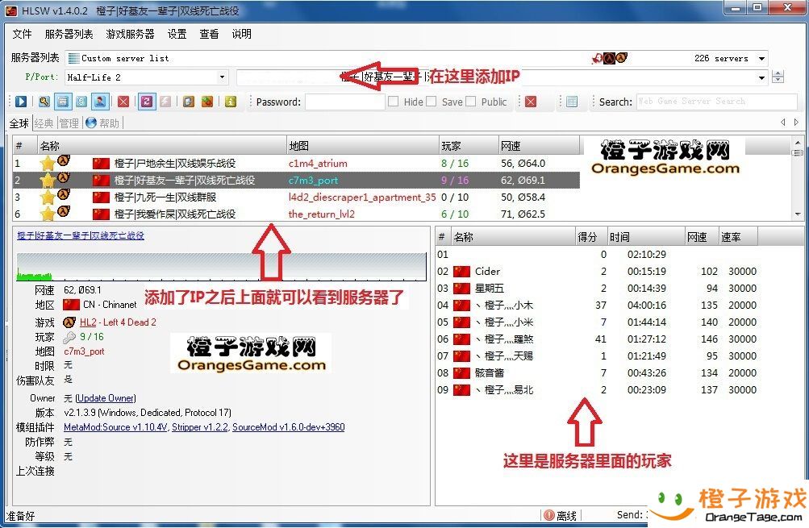Image resolution: width=809 pixels, height=528 pixels.
Task: Focus the Web Game Server Search field
Action: pyautogui.click(x=716, y=102)
